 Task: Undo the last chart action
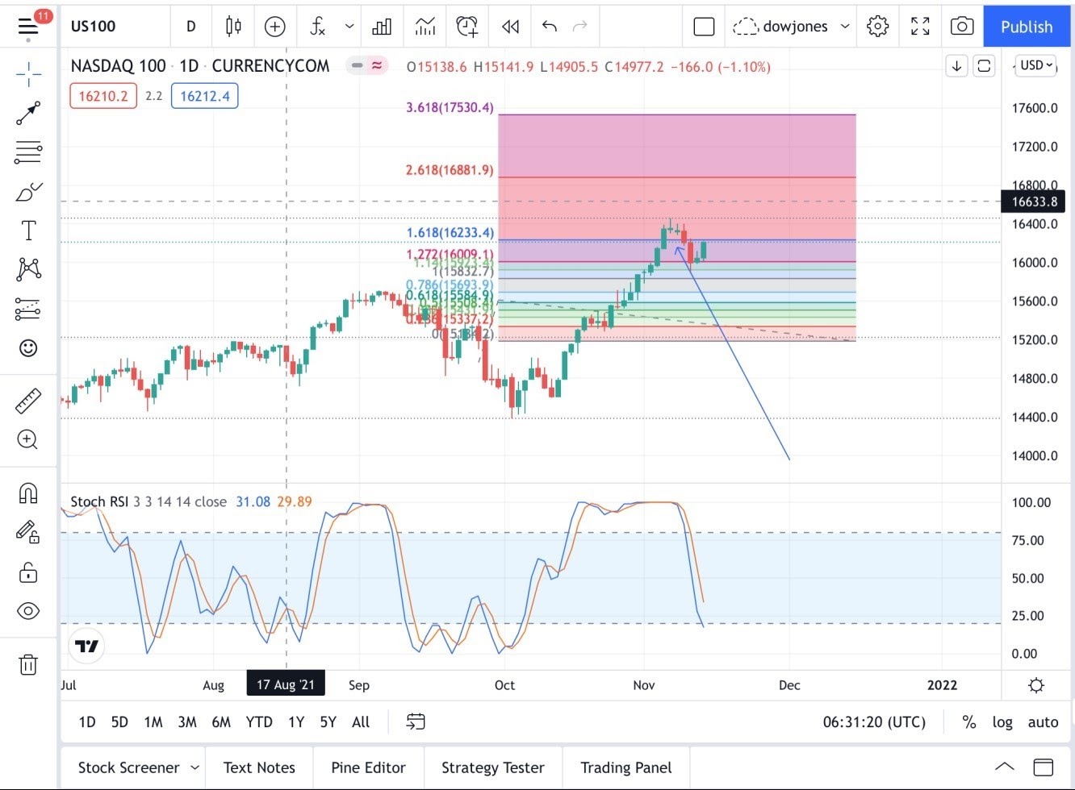(x=550, y=27)
